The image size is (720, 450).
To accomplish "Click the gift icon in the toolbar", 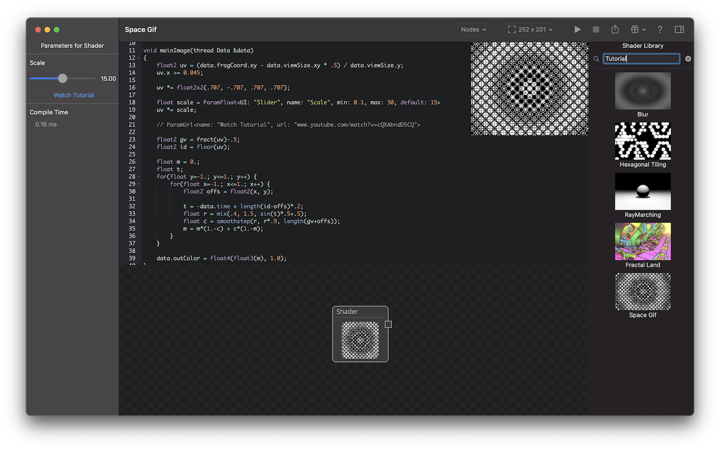I will click(635, 29).
